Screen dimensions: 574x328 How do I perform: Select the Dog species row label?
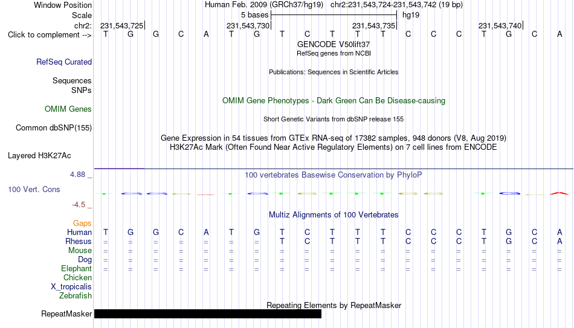[85, 260]
